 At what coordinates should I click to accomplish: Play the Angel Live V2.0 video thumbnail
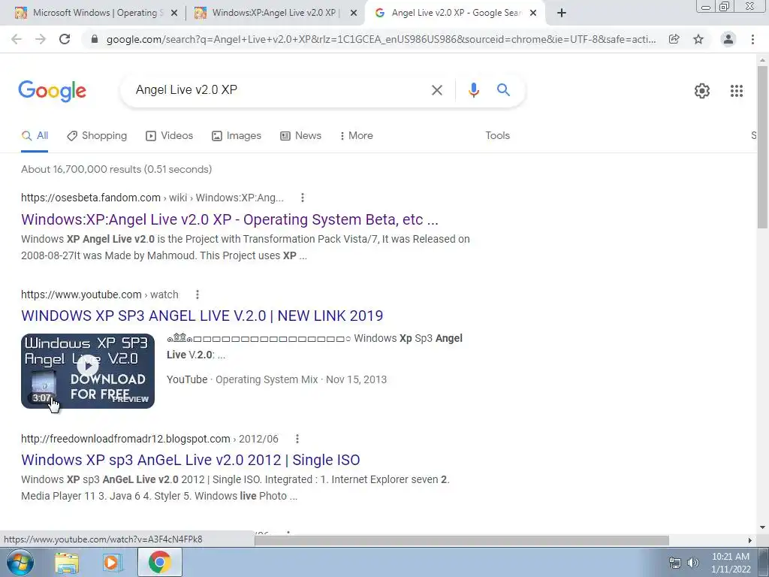(x=88, y=371)
